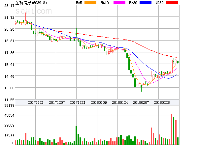Click the date label 20180124
This screenshot has height=145, width=198.
[x=120, y=102]
